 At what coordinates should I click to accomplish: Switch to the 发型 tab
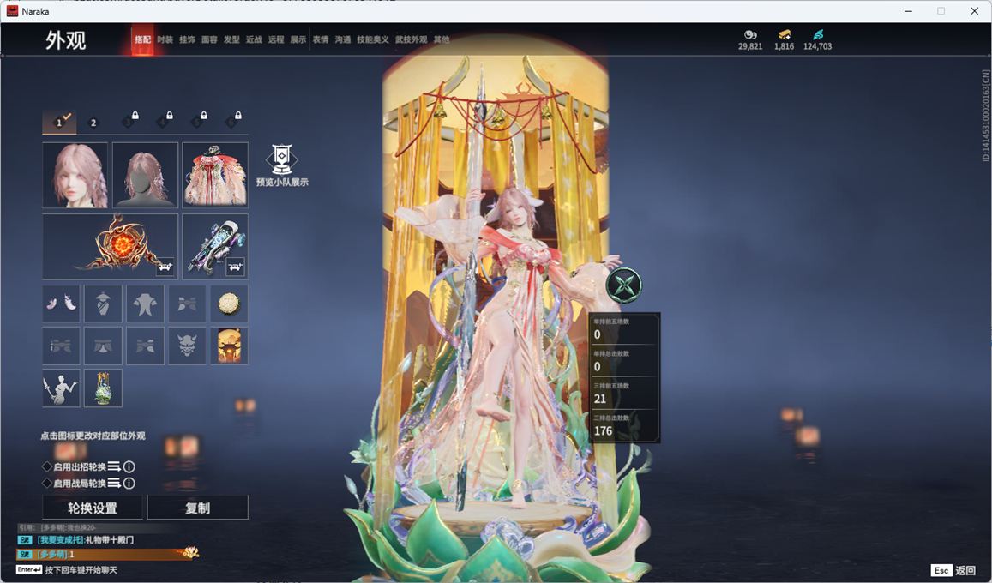tap(231, 39)
